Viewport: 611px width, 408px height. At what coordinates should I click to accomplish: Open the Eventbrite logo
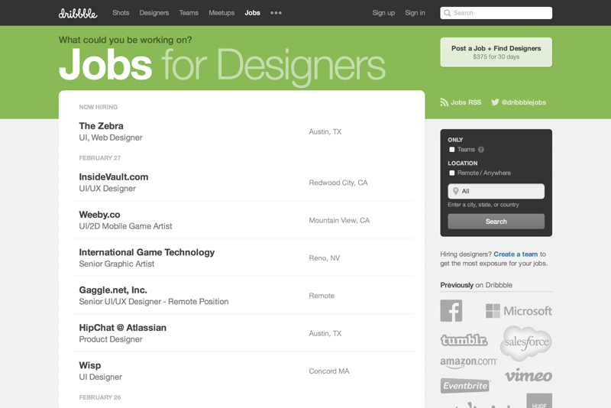pos(465,386)
